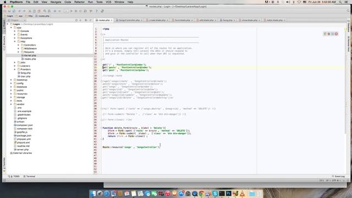Open Skype from the Dock

click(215, 193)
